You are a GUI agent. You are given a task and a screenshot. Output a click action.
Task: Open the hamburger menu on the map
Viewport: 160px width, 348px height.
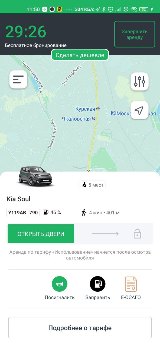pos(18,79)
